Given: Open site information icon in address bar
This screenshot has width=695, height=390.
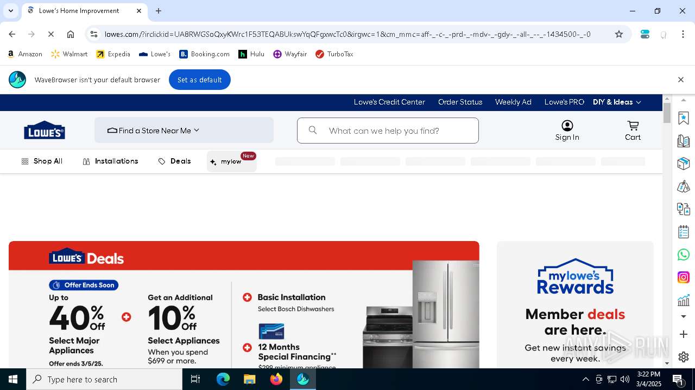Looking at the screenshot, I should point(94,34).
